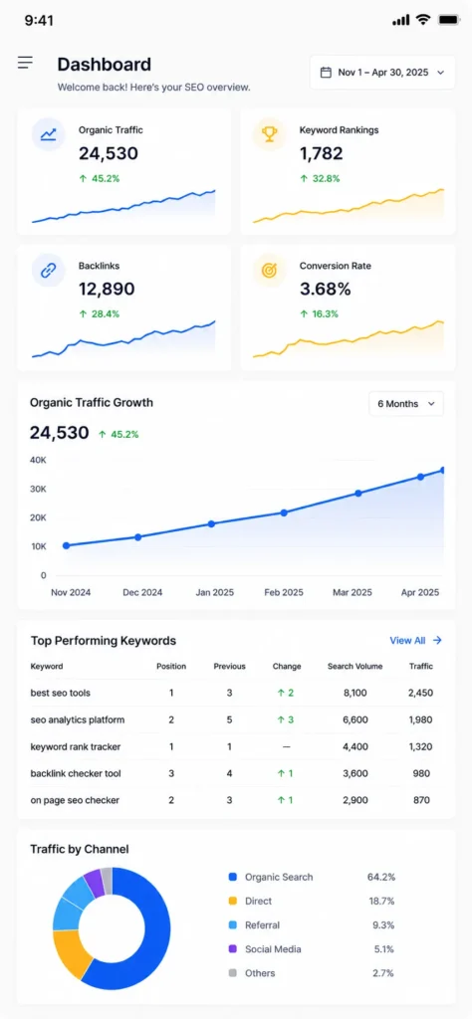Click the 16.3% change indicator
472x1019 pixels.
320,313
